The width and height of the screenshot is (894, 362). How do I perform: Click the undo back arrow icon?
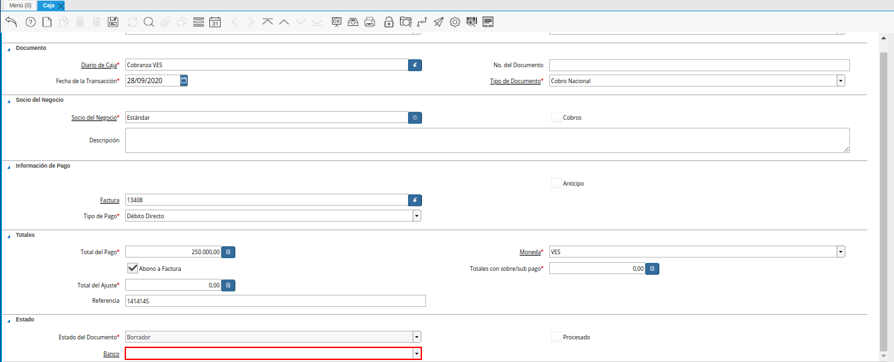11,22
